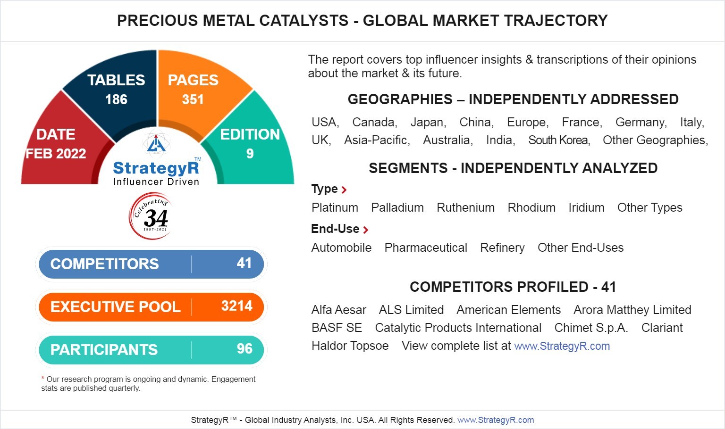Click the 'Other Types' label
The height and width of the screenshot is (429, 725).
650,208
